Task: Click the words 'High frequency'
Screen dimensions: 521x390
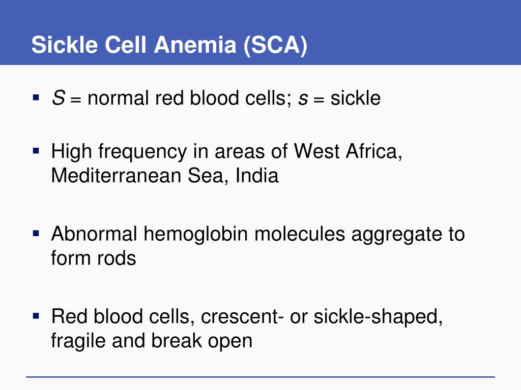Action: tap(119, 152)
